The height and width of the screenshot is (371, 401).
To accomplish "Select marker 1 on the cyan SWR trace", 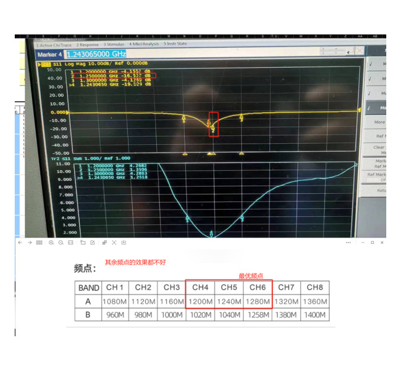I will (187, 219).
